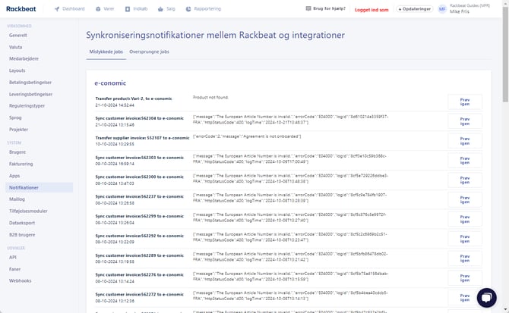Image resolution: width=509 pixels, height=313 pixels.
Task: Retry sync of customer invoice 562272
Action: pos(464,298)
